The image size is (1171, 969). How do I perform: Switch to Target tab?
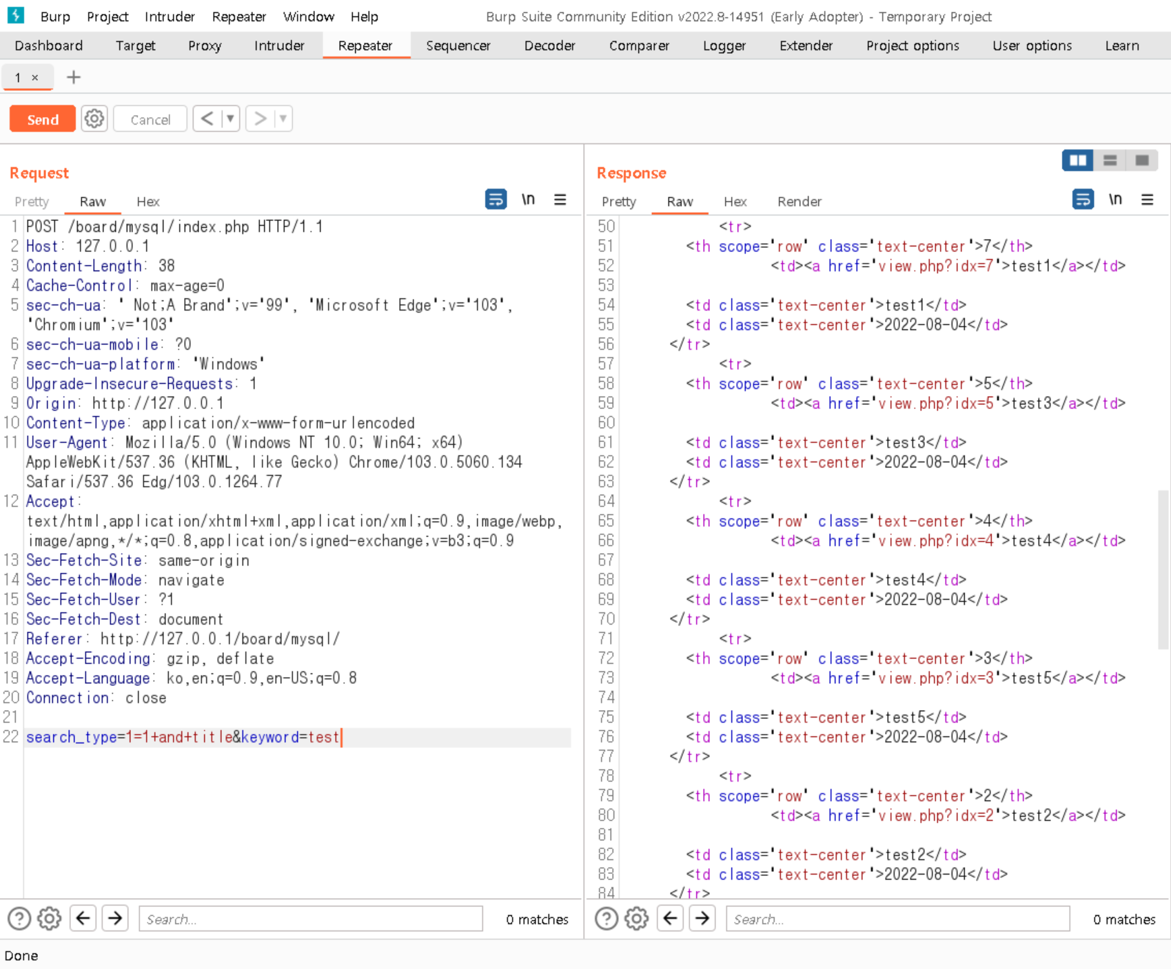pos(136,45)
